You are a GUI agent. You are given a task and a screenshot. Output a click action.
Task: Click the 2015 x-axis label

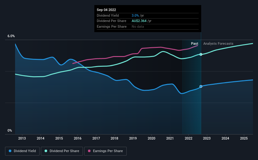coord(59,138)
